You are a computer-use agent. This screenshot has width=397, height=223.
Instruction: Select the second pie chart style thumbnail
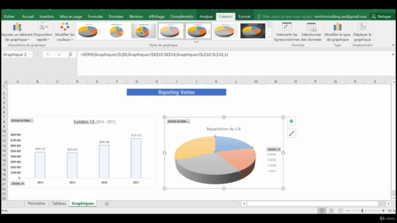point(117,31)
